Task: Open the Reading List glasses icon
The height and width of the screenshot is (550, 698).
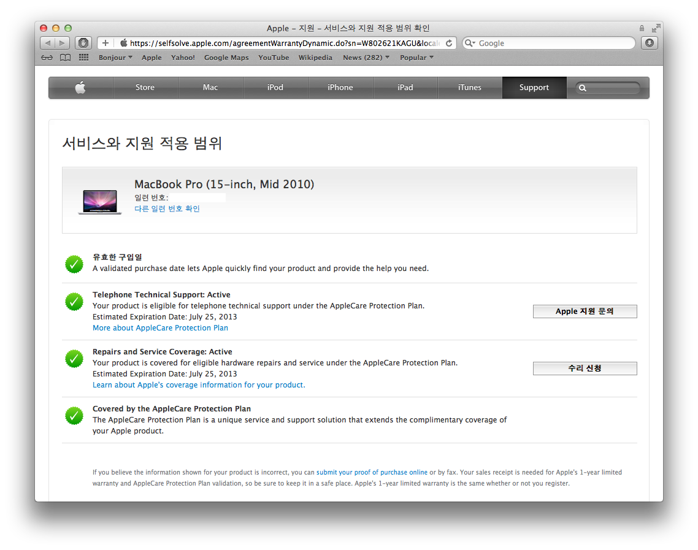Action: 47,58
